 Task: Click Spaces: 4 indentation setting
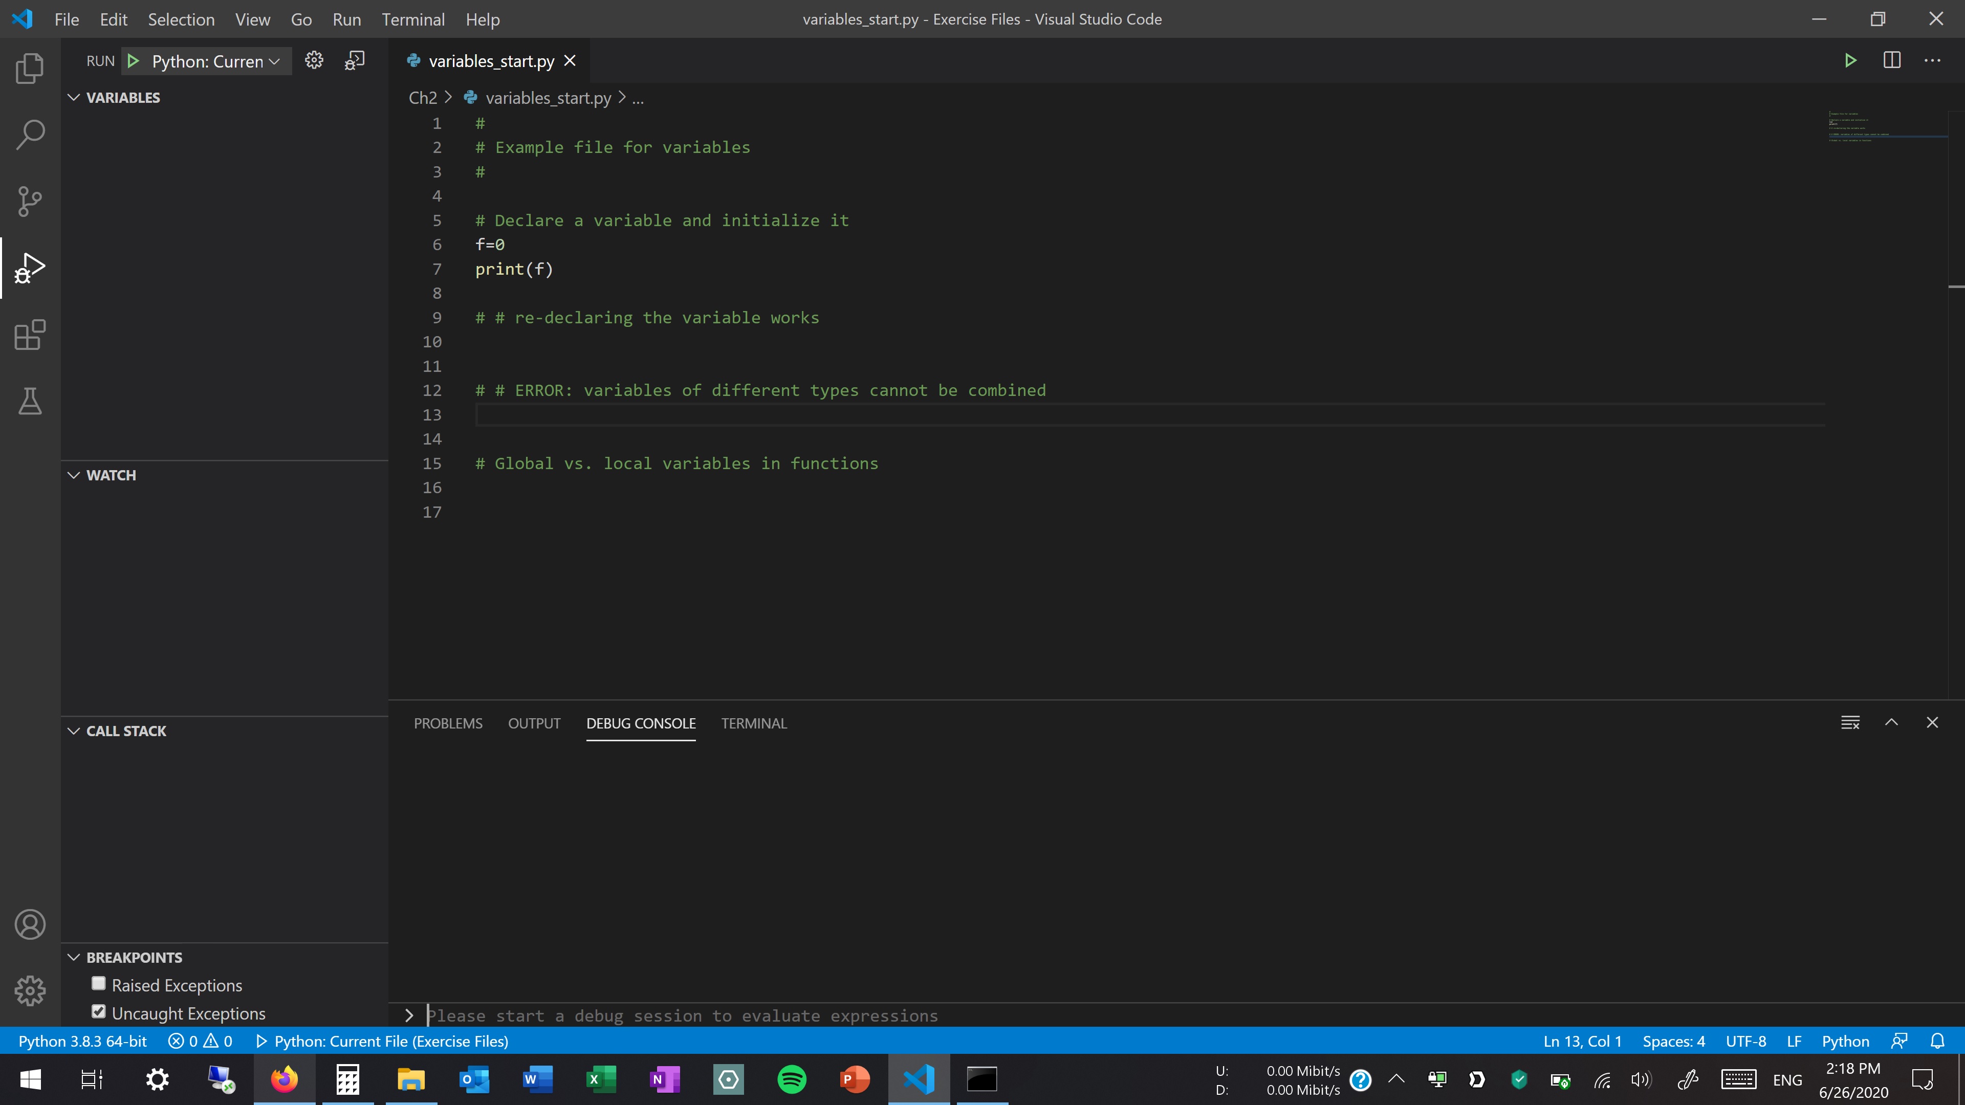1674,1041
